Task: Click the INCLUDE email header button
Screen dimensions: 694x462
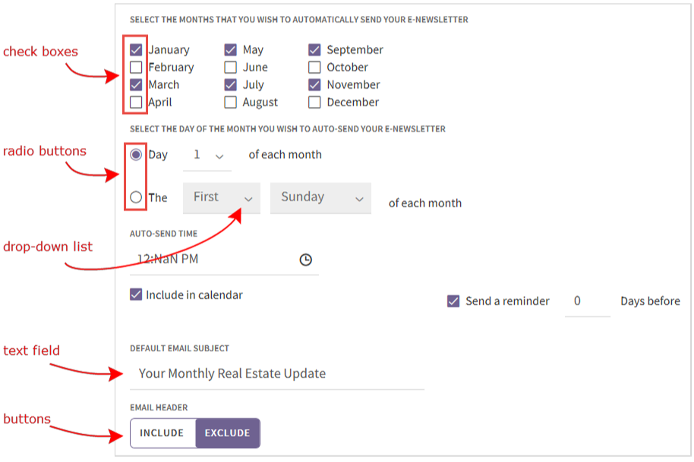Action: 162,433
